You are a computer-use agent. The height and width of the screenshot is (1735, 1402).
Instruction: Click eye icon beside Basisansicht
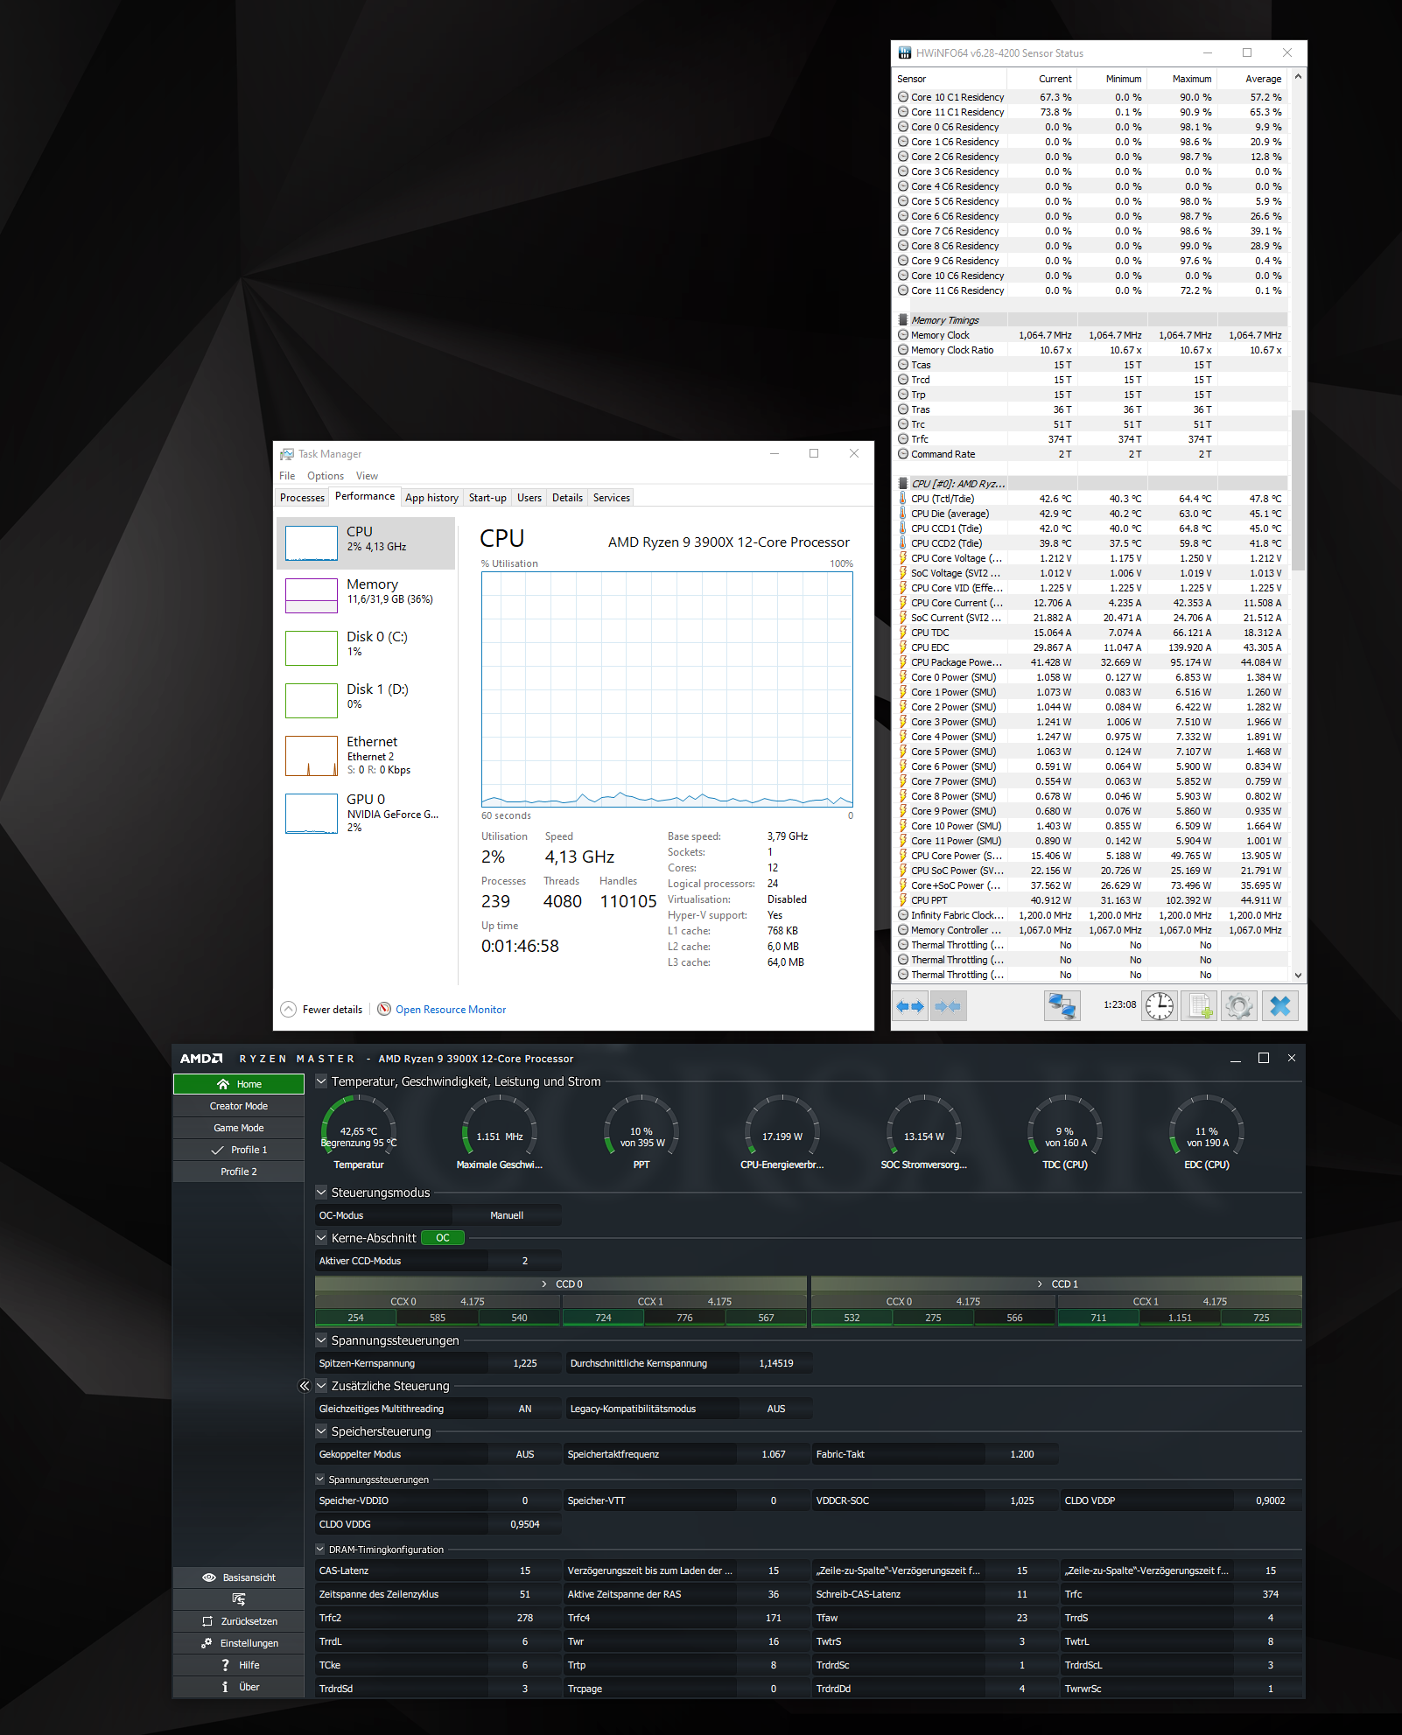coord(209,1578)
